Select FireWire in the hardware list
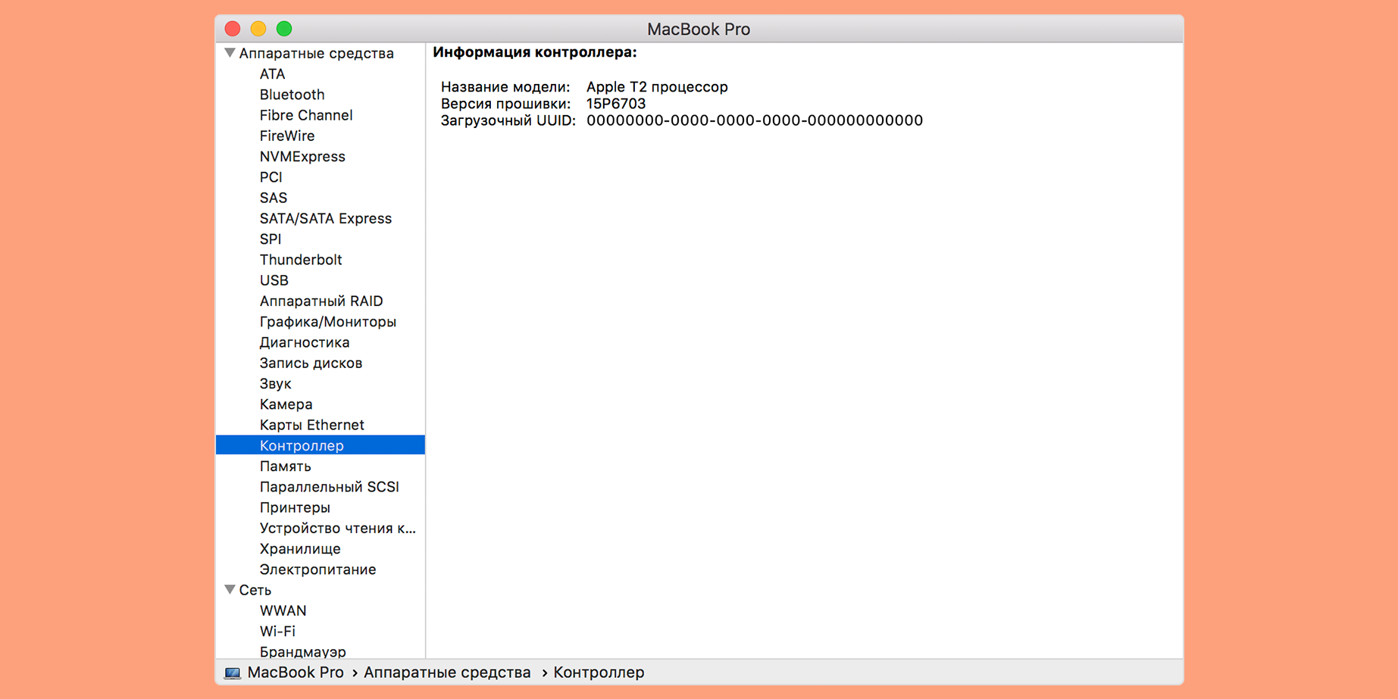This screenshot has height=699, width=1398. pyautogui.click(x=286, y=136)
